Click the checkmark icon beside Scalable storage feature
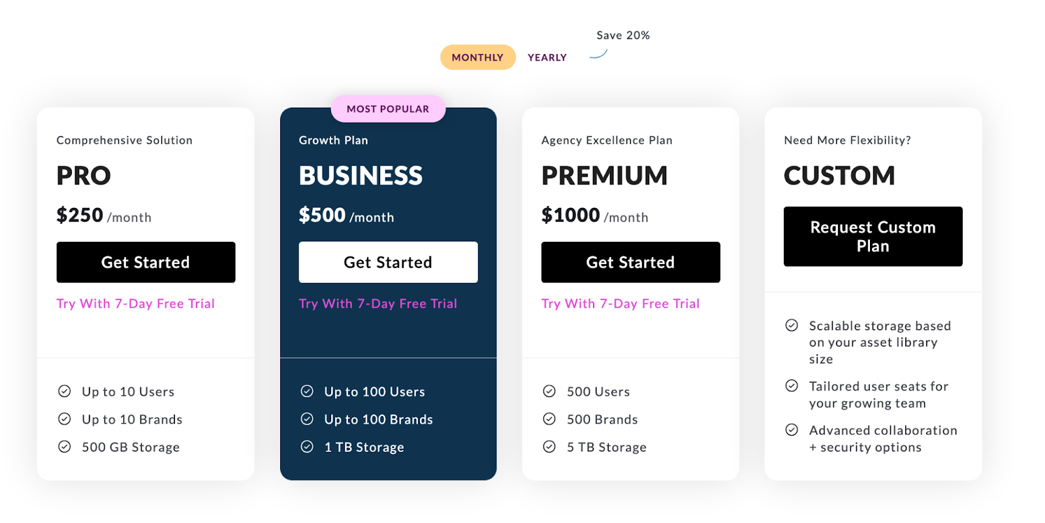Image resolution: width=1045 pixels, height=523 pixels. (792, 325)
